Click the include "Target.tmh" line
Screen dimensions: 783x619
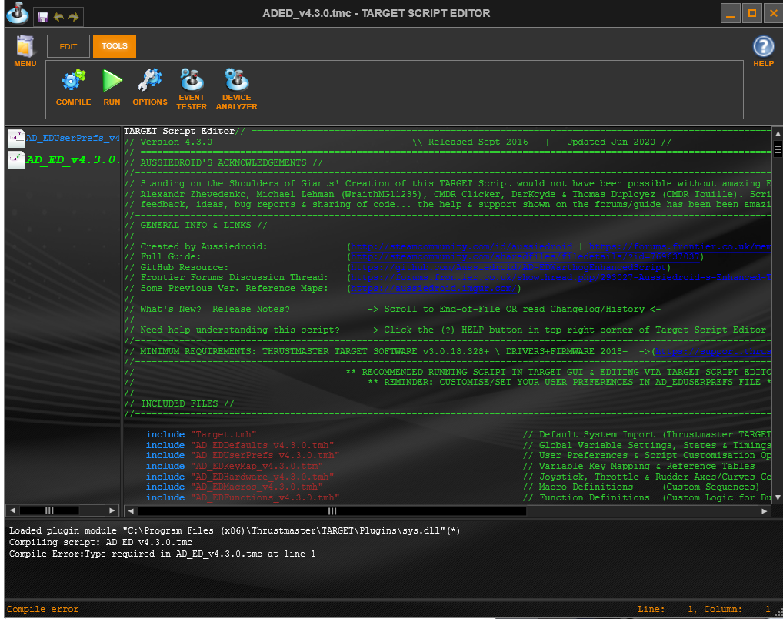tap(202, 434)
